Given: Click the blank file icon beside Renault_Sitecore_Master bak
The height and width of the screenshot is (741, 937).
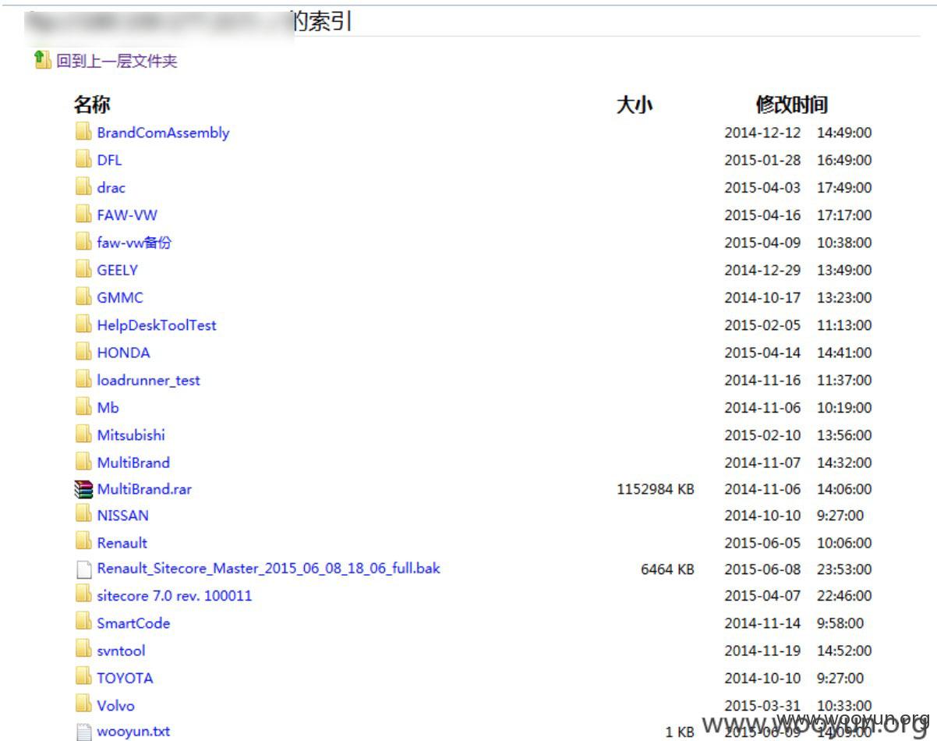Looking at the screenshot, I should click(x=83, y=569).
